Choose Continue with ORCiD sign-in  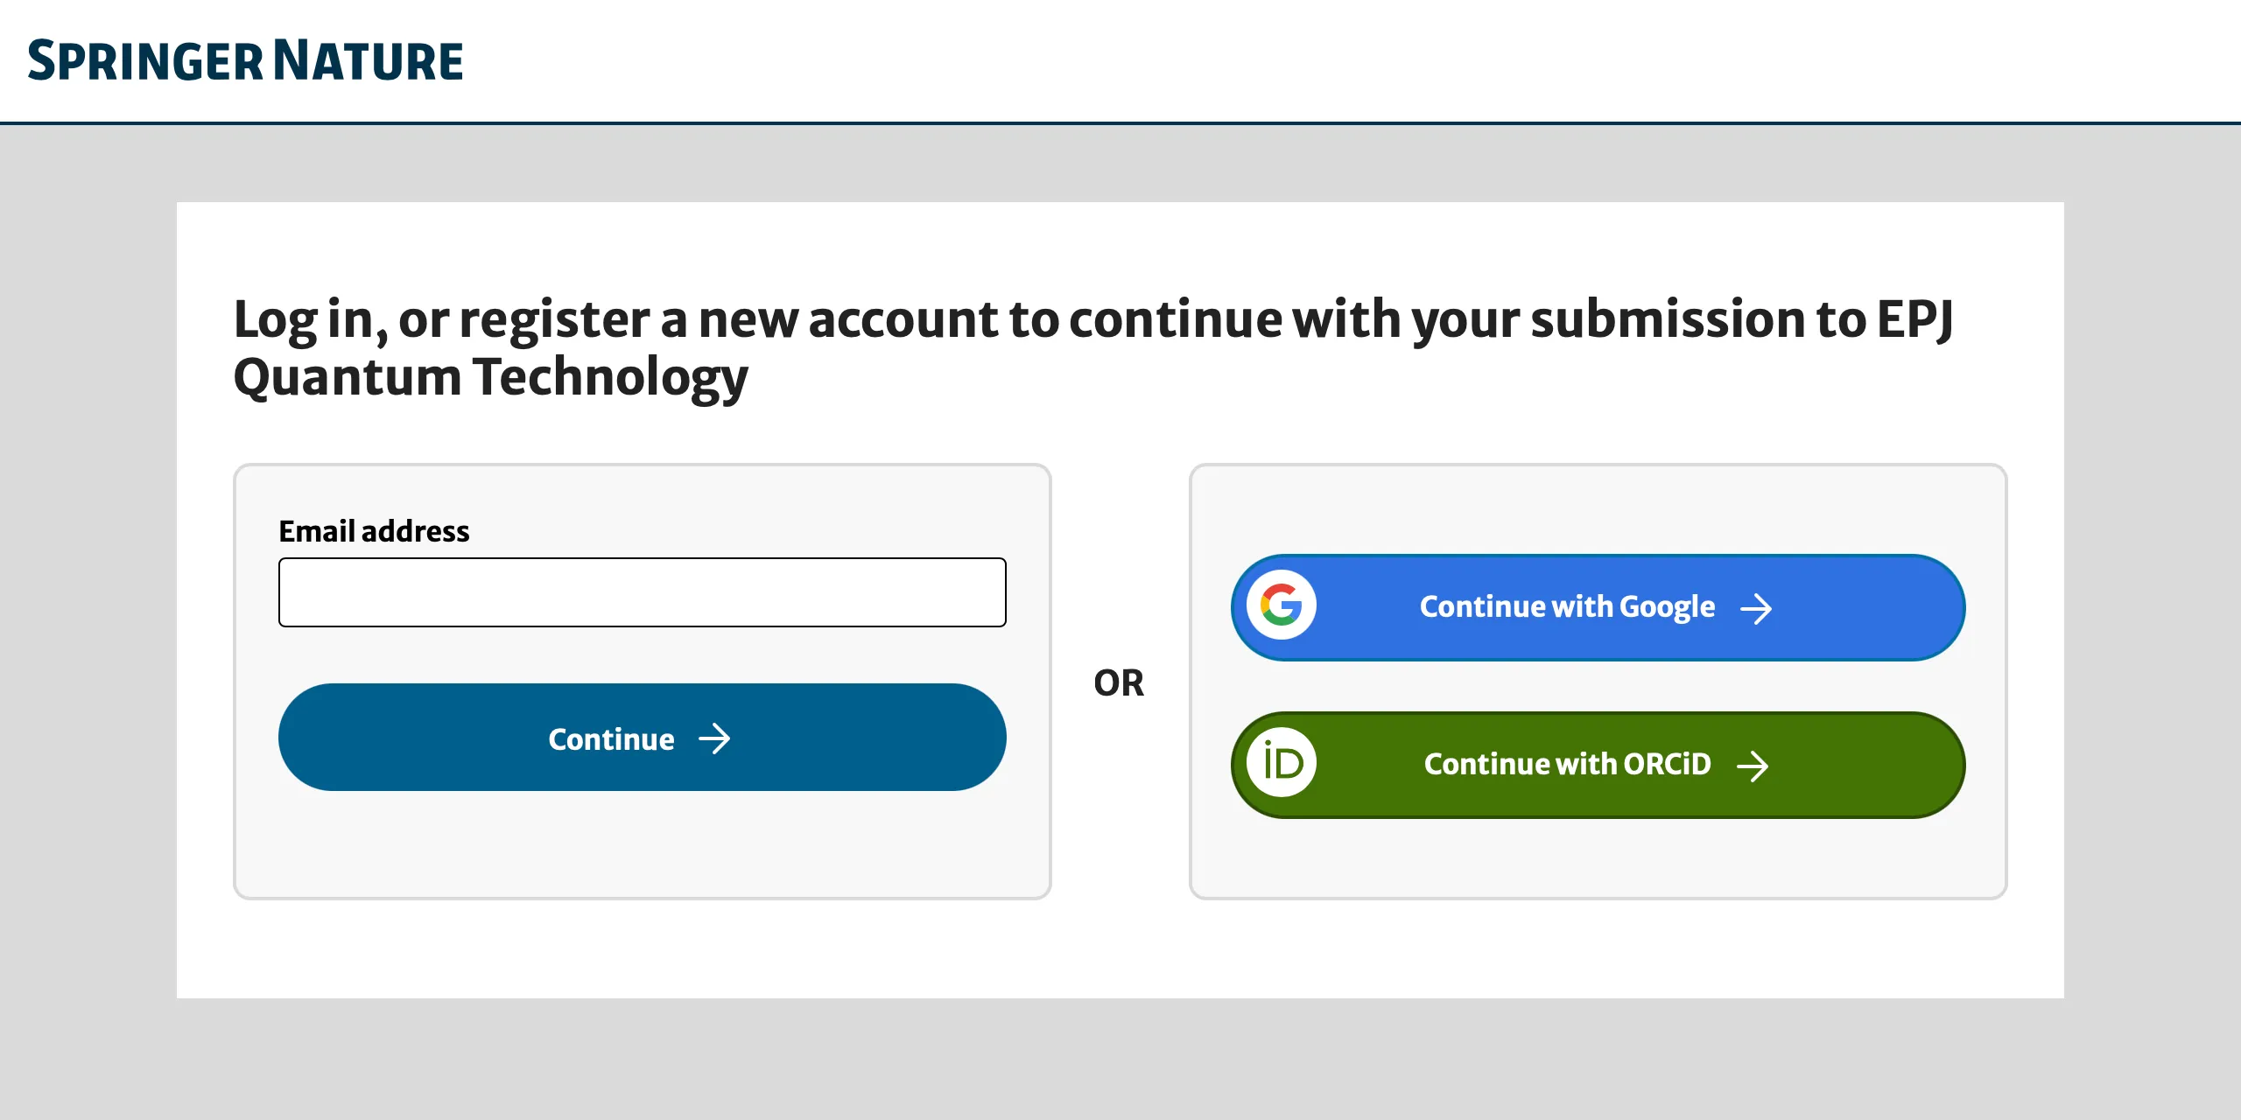coord(1597,765)
